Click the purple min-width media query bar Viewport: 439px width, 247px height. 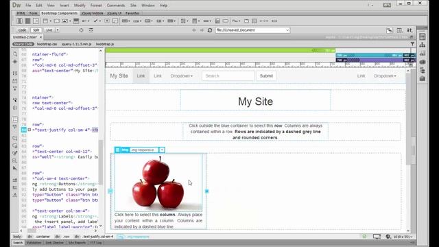tap(376, 60)
